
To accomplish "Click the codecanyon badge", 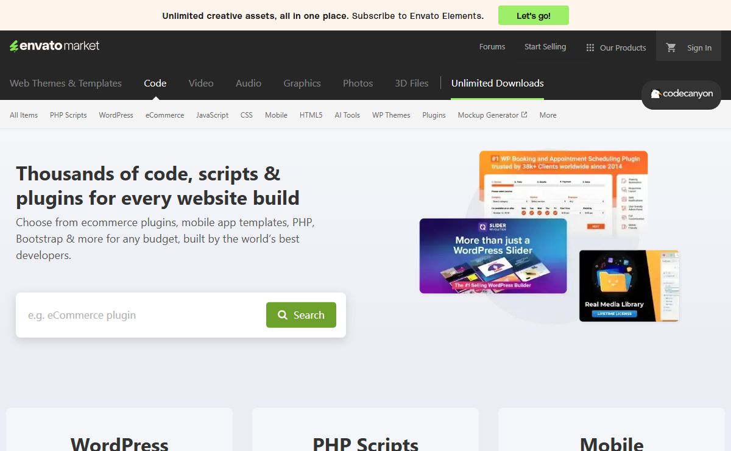I will coord(681,94).
